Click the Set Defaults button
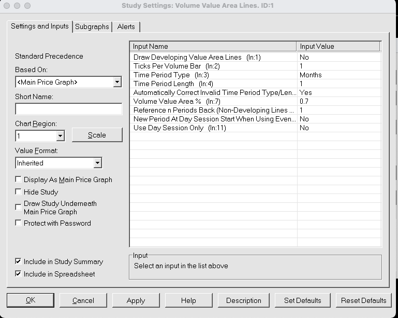Viewport: 398px width, 318px height. click(303, 300)
